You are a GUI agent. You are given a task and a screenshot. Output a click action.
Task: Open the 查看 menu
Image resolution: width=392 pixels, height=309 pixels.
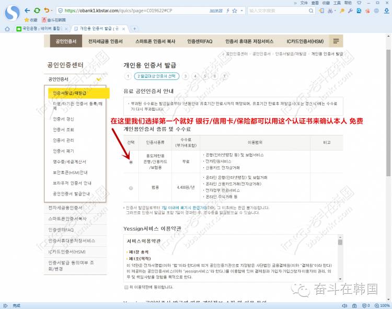315,3
